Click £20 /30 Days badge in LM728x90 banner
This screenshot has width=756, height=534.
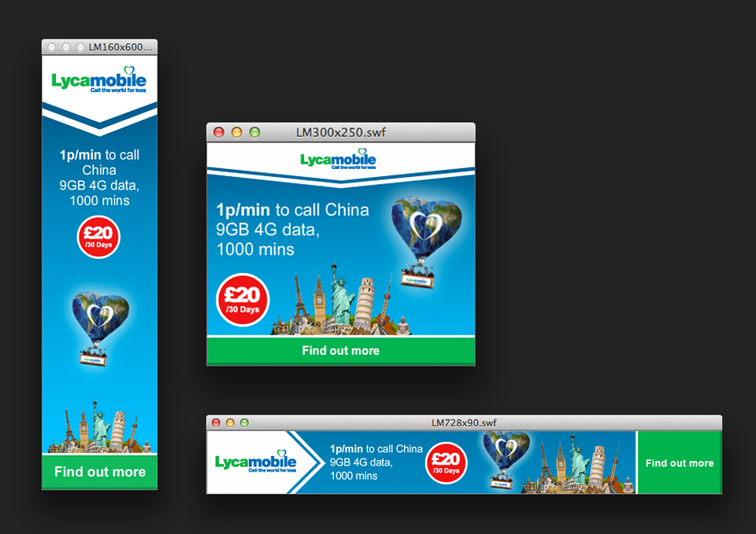(446, 462)
